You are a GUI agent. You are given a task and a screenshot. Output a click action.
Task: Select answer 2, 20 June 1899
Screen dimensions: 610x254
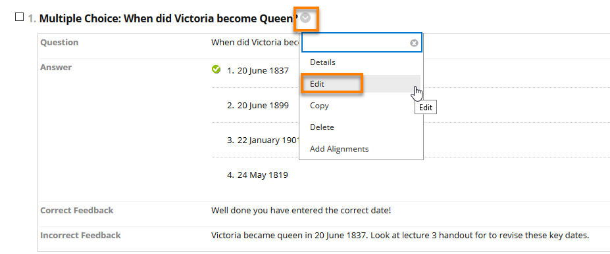tap(258, 105)
